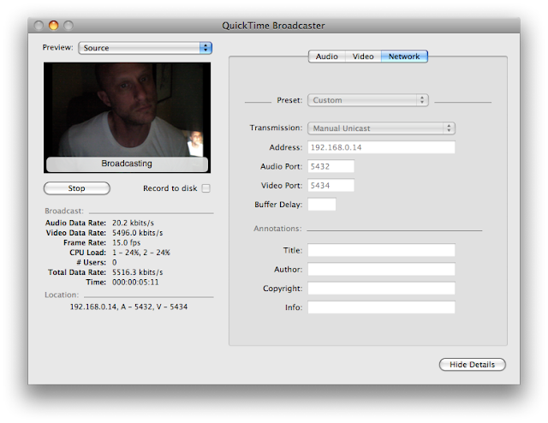Switch to the Video tab

(x=363, y=57)
